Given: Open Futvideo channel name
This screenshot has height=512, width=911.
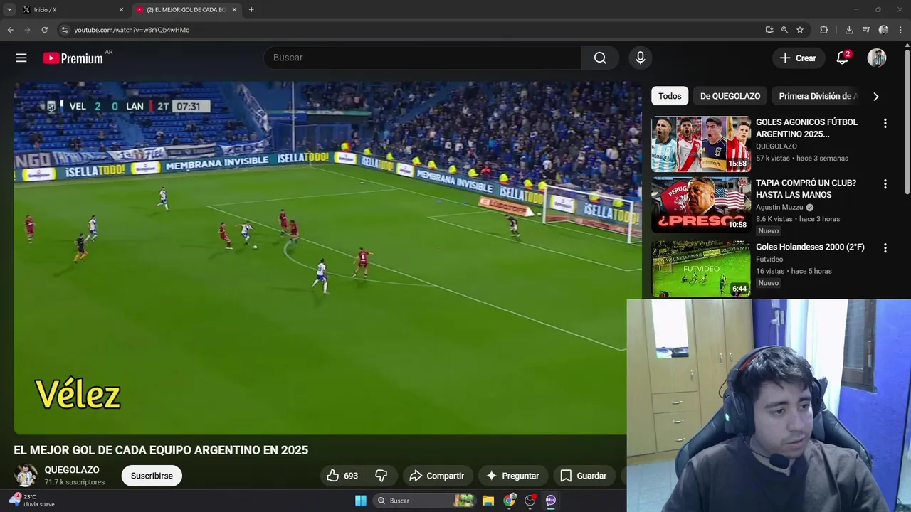Looking at the screenshot, I should pos(769,260).
